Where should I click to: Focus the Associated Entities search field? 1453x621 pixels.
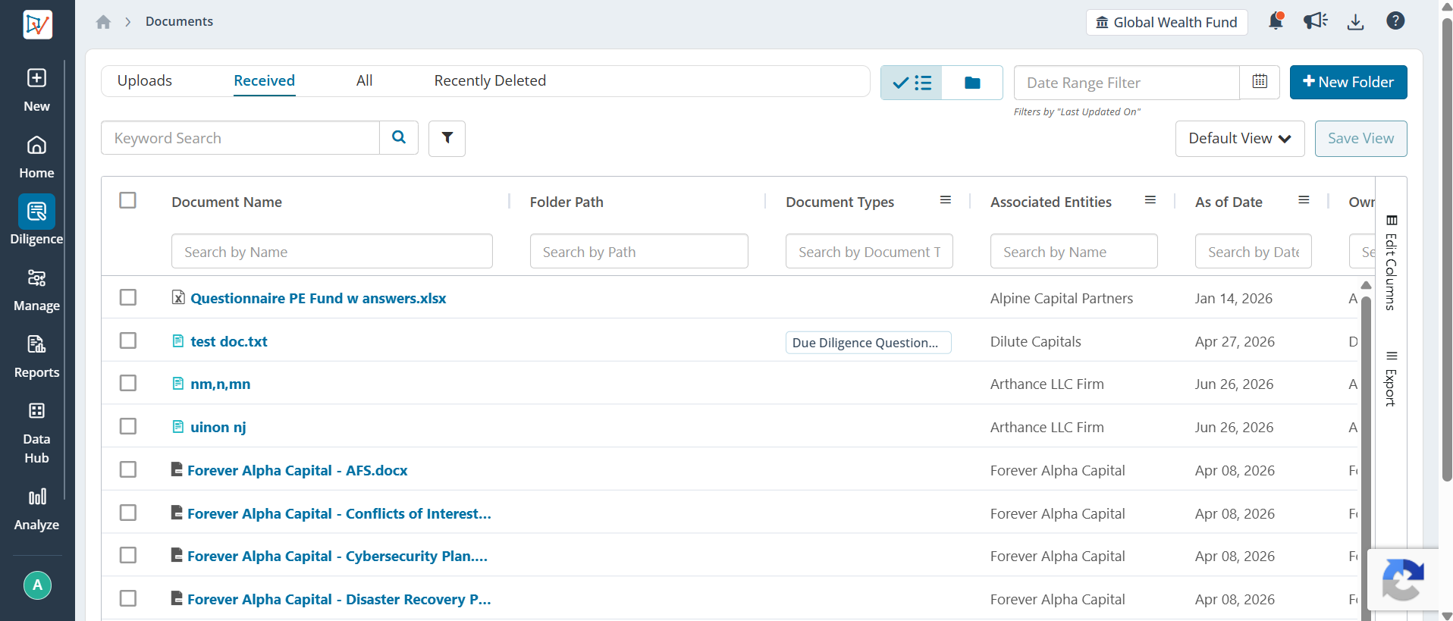[1074, 251]
